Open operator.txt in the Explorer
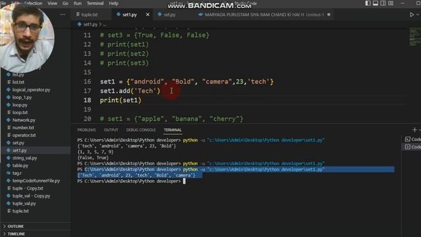The image size is (421, 237). (24, 135)
